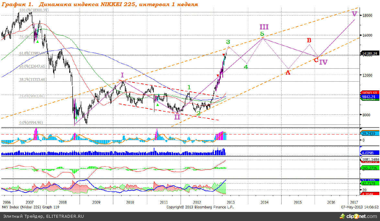Click the Bloomberg Finance copyright text

[200, 207]
